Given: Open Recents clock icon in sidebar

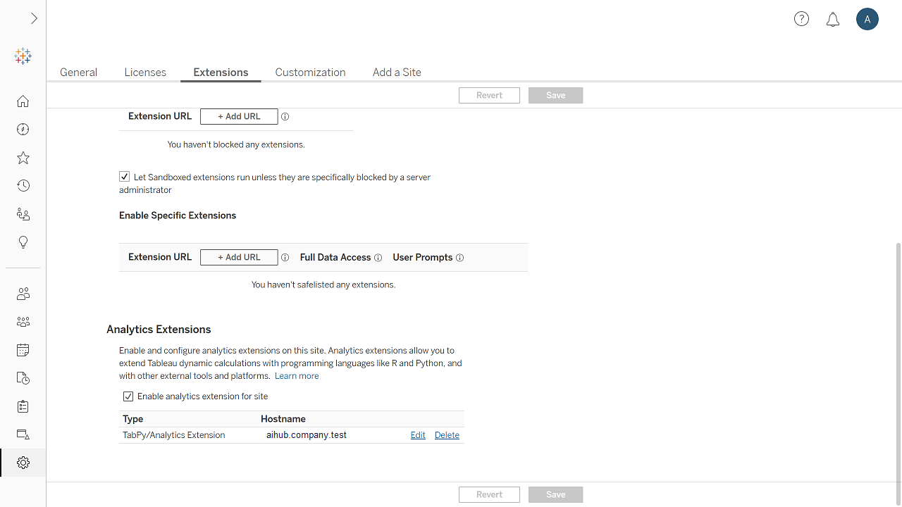Looking at the screenshot, I should pos(23,186).
